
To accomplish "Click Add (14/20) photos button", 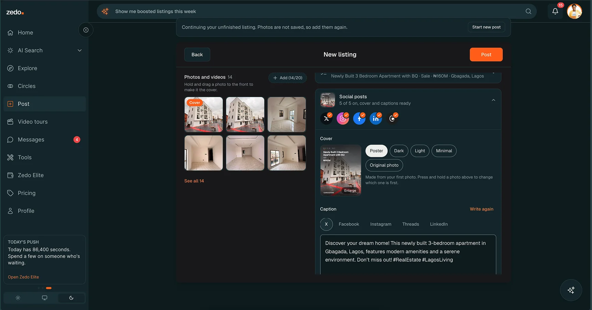I will 288,78.
